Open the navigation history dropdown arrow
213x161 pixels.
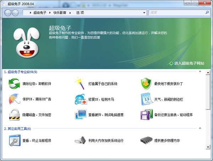coord(21,13)
